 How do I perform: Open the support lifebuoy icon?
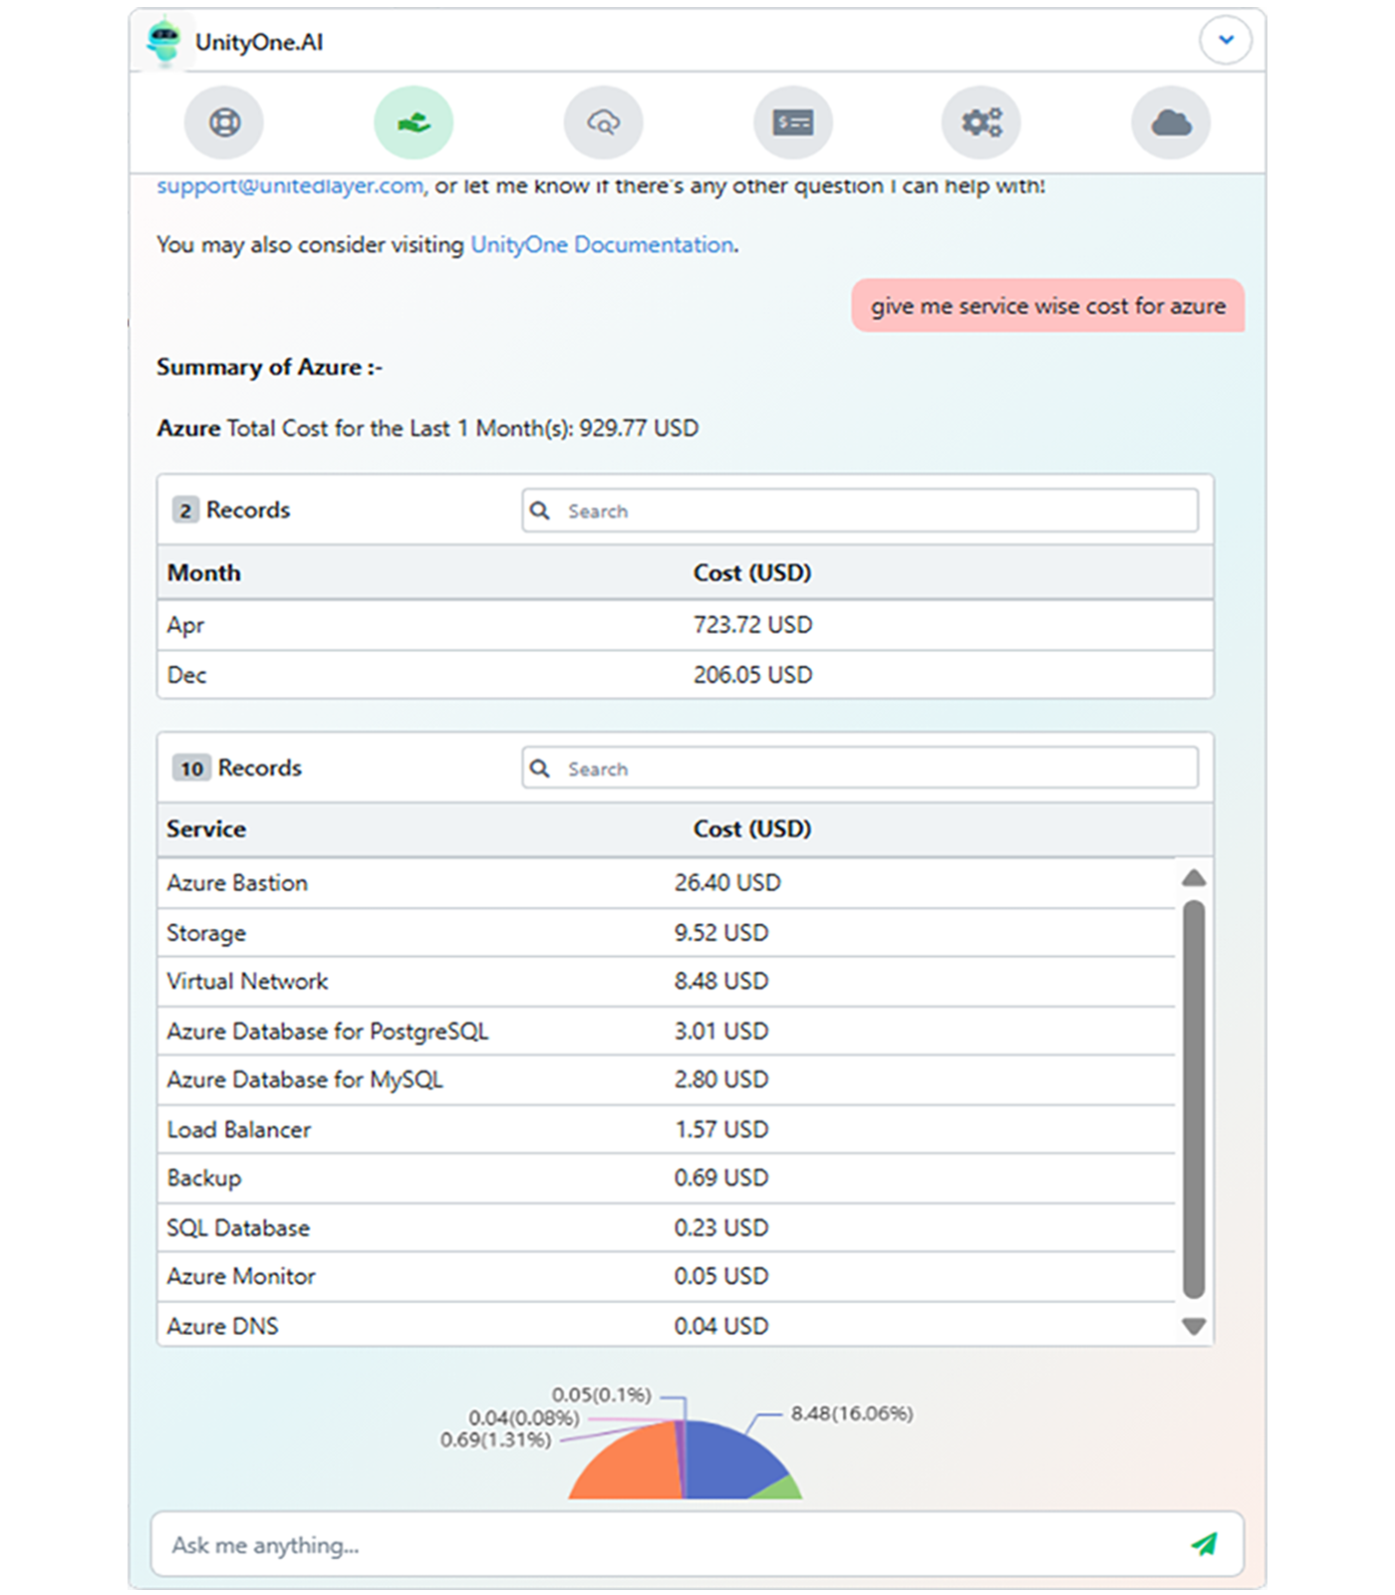pos(224,123)
